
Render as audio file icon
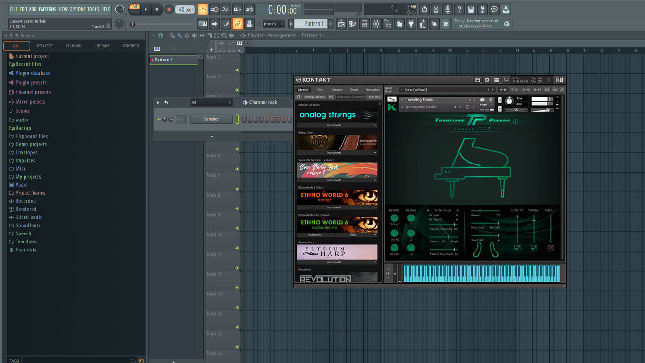pyautogui.click(x=482, y=9)
